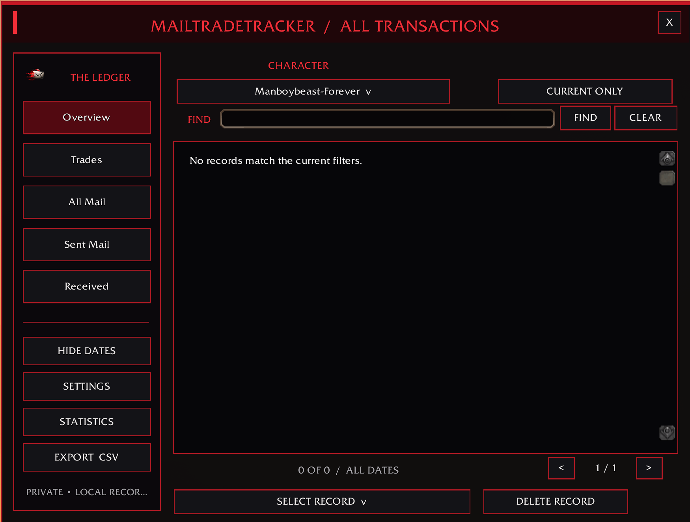The width and height of the screenshot is (690, 522).
Task: Click the scroll down arrow icon
Action: [x=667, y=433]
